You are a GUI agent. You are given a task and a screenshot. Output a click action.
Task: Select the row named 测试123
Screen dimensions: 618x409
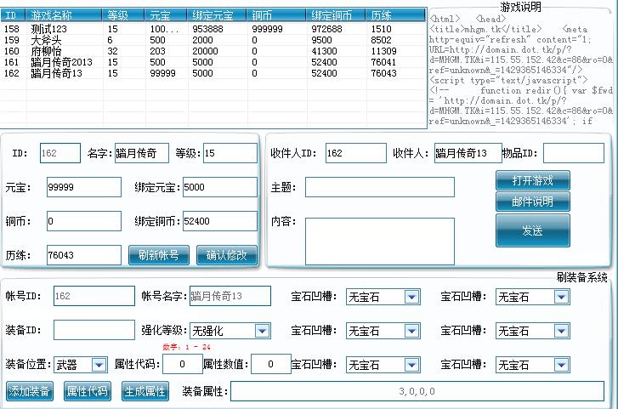pyautogui.click(x=213, y=29)
